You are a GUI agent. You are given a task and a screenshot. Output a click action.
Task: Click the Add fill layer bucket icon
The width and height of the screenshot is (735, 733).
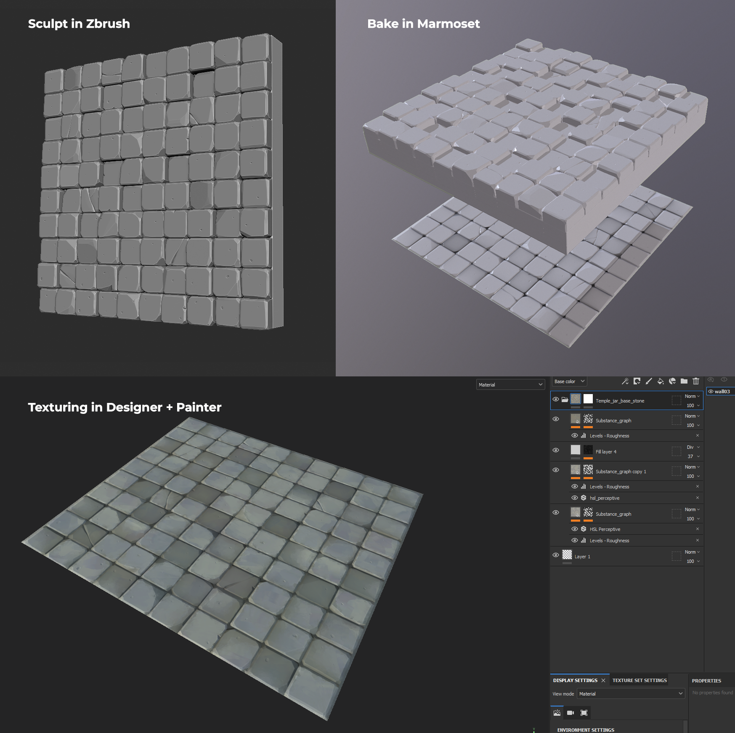661,381
